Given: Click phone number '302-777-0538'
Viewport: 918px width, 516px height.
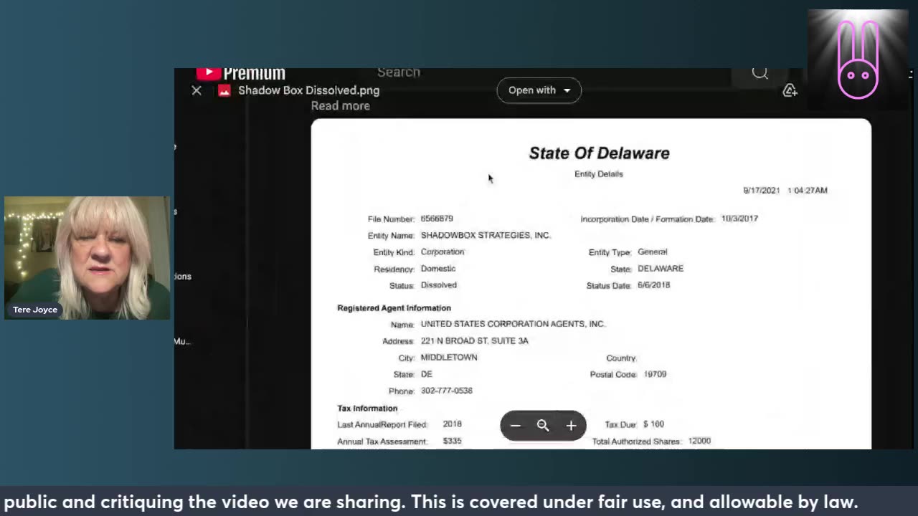Looking at the screenshot, I should [x=447, y=391].
